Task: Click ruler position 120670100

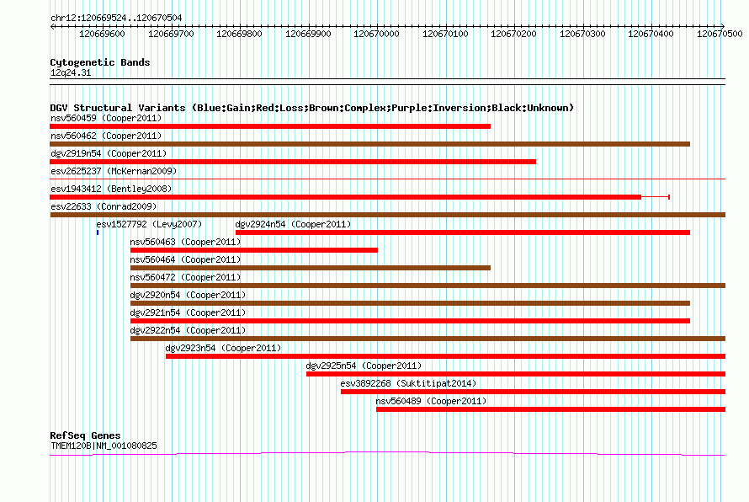Action: (x=445, y=34)
